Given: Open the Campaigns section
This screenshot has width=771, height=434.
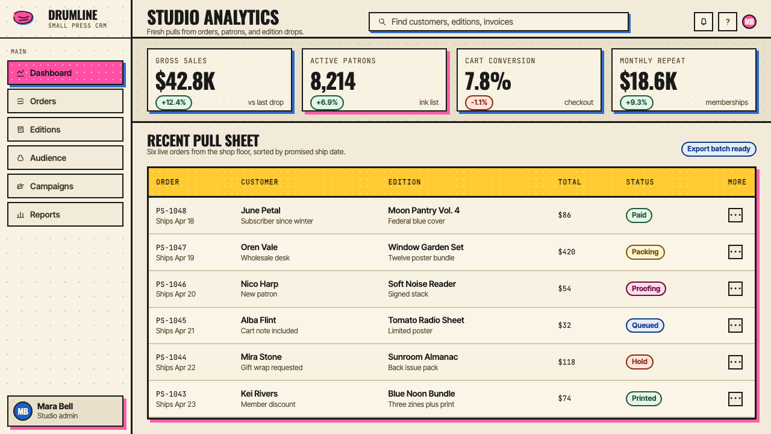Looking at the screenshot, I should tap(65, 186).
